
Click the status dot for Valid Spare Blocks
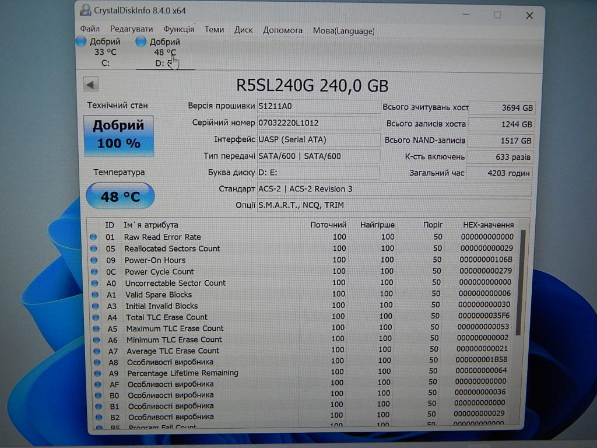click(95, 295)
